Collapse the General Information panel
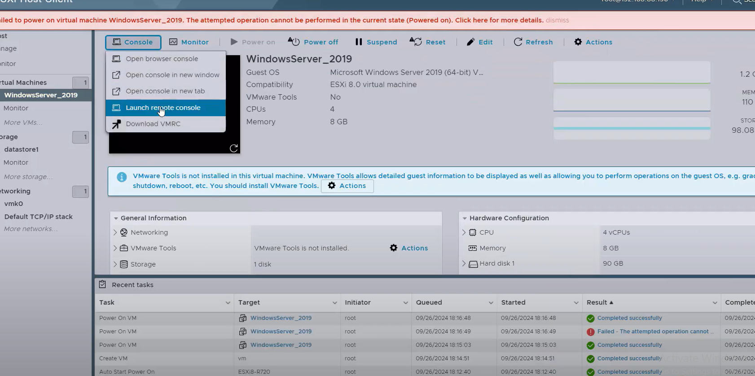The height and width of the screenshot is (376, 755). point(116,219)
